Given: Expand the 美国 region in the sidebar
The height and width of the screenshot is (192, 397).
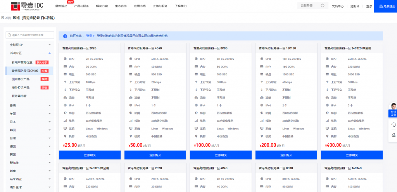Looking at the screenshot, I should (50, 114).
